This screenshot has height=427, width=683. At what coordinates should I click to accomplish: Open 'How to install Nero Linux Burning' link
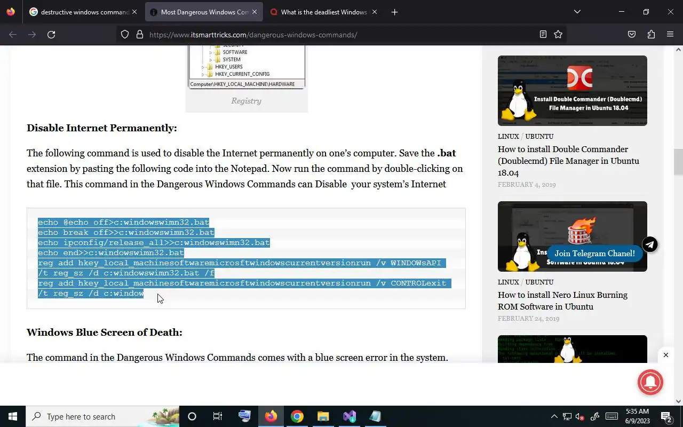pyautogui.click(x=562, y=301)
